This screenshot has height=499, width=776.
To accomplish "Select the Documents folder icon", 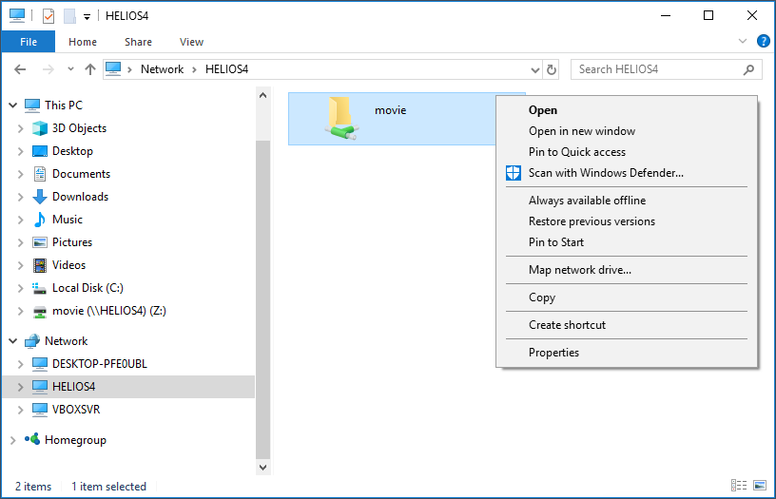I will click(x=40, y=174).
